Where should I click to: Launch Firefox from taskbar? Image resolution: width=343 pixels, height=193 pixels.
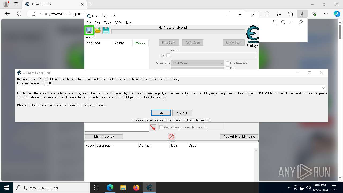[136, 188]
